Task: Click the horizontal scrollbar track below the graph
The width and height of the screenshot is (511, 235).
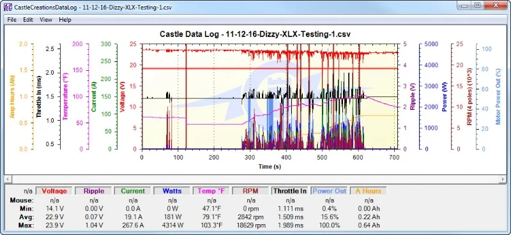Action: pyautogui.click(x=256, y=179)
